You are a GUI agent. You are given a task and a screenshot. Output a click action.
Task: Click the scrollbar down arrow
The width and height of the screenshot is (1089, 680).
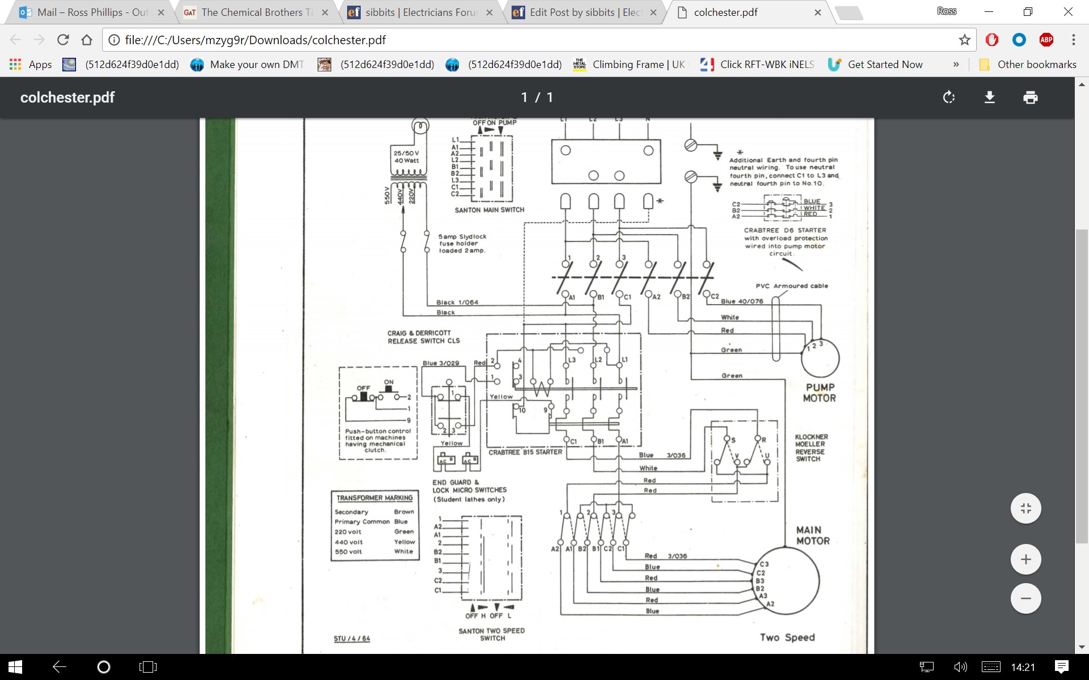(x=1082, y=647)
